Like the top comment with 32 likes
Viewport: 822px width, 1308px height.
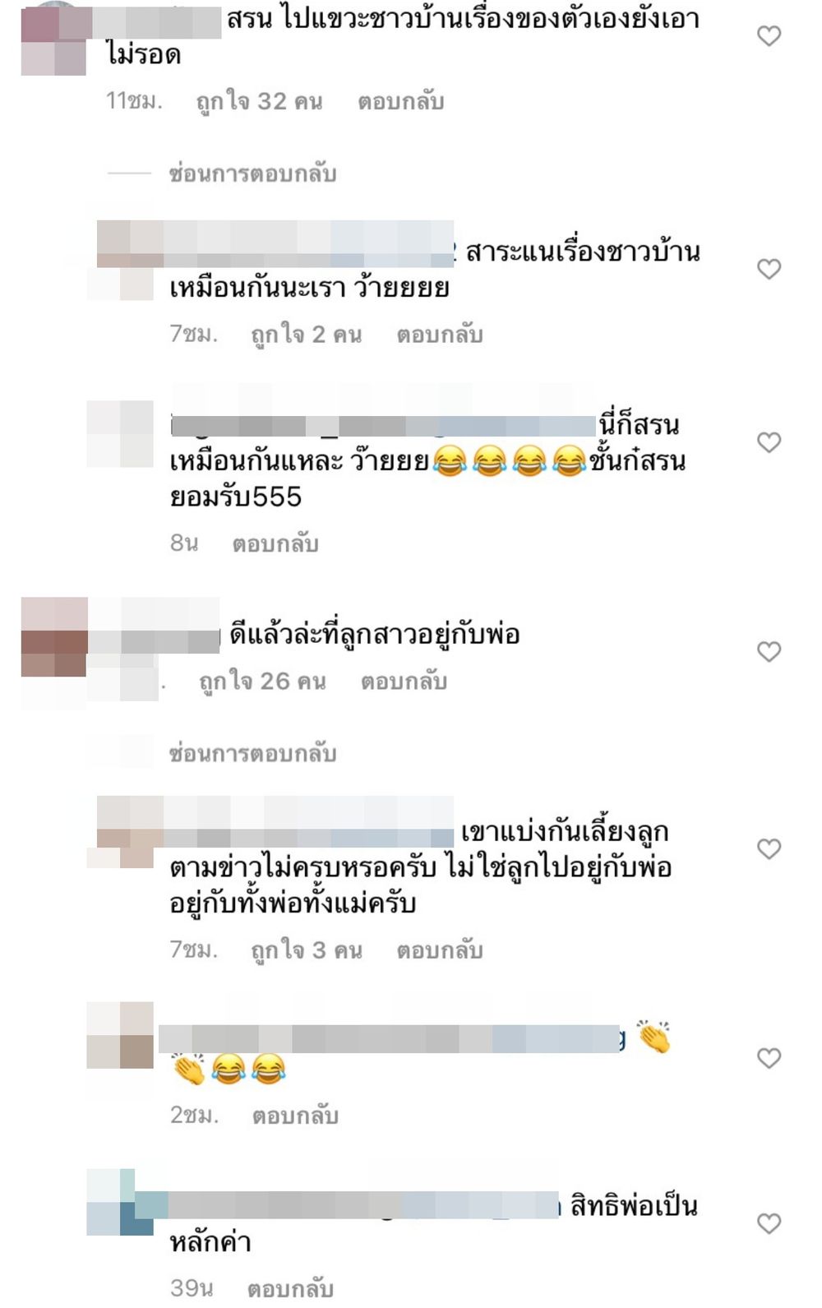[x=769, y=35]
